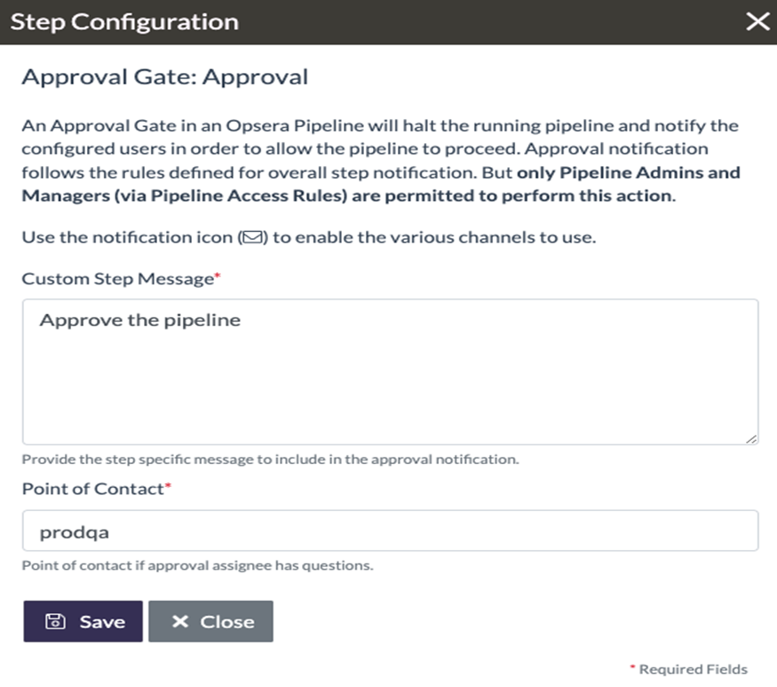
Task: Click the Custom Step Message label
Action: pos(118,279)
